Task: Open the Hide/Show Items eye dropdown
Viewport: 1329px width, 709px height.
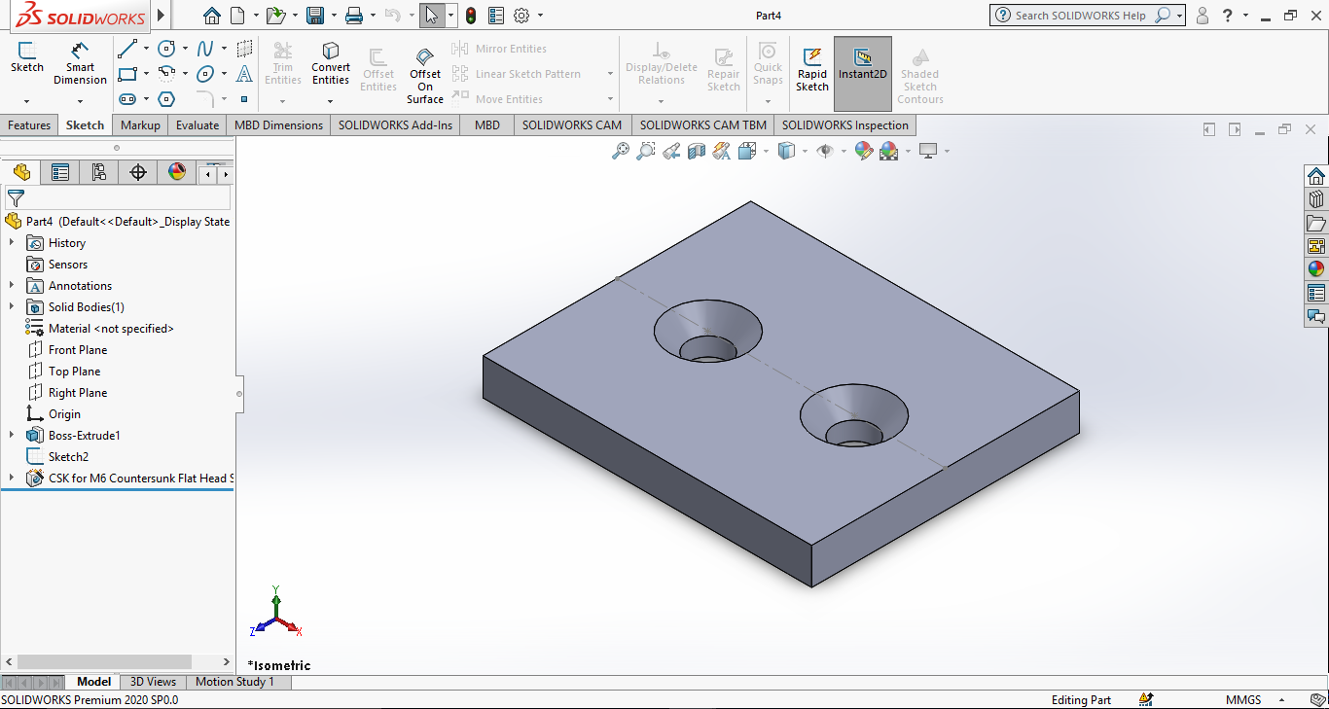Action: tap(844, 151)
